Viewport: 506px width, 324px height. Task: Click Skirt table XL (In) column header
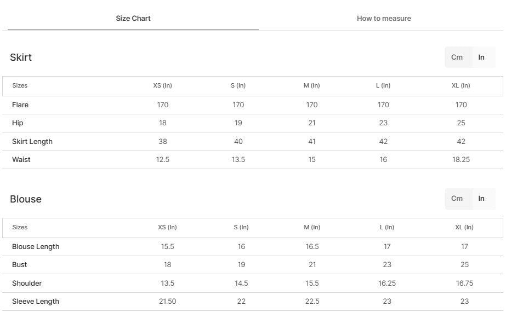461,86
